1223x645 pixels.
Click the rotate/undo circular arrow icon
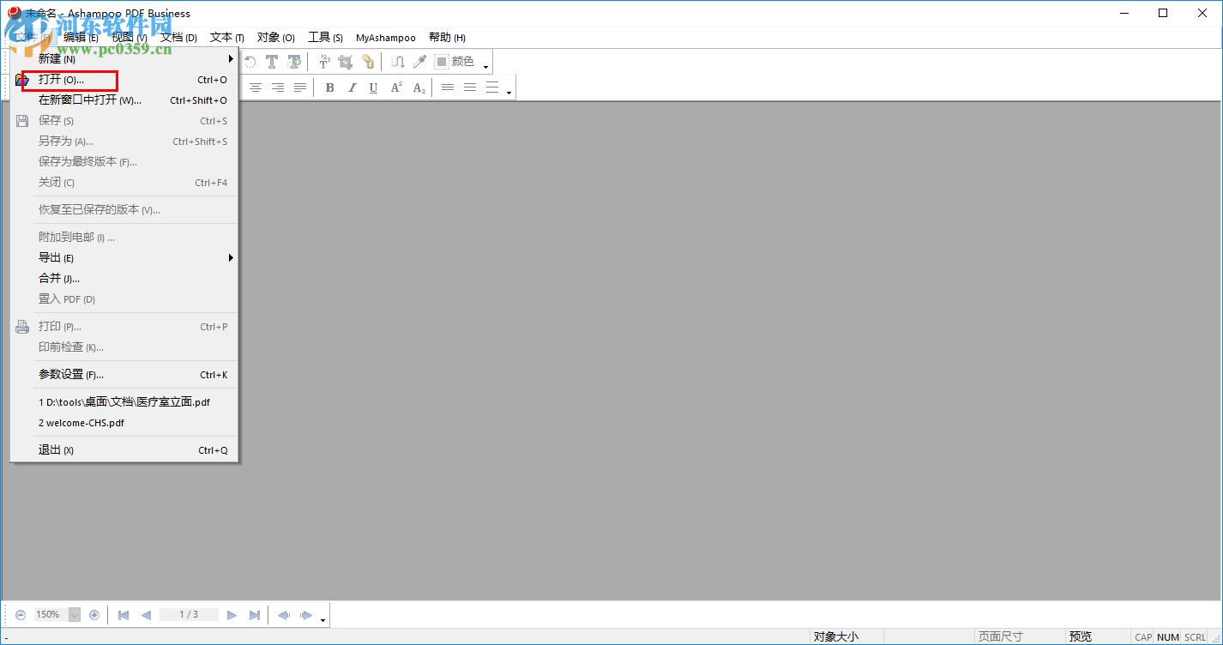250,62
